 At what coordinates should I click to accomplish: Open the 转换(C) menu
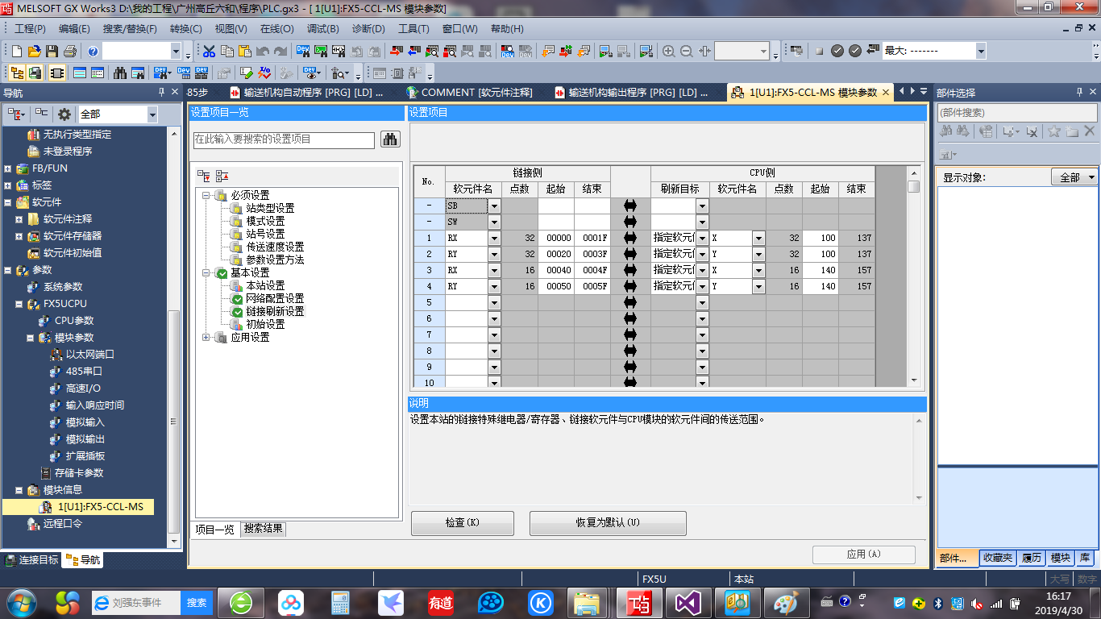(x=185, y=29)
